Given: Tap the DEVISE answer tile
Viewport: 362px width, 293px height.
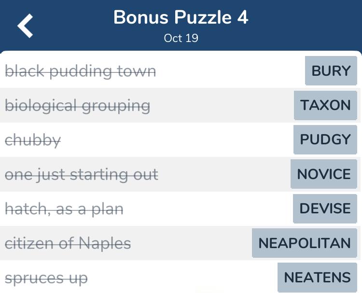Looking at the screenshot, I should pos(325,209).
